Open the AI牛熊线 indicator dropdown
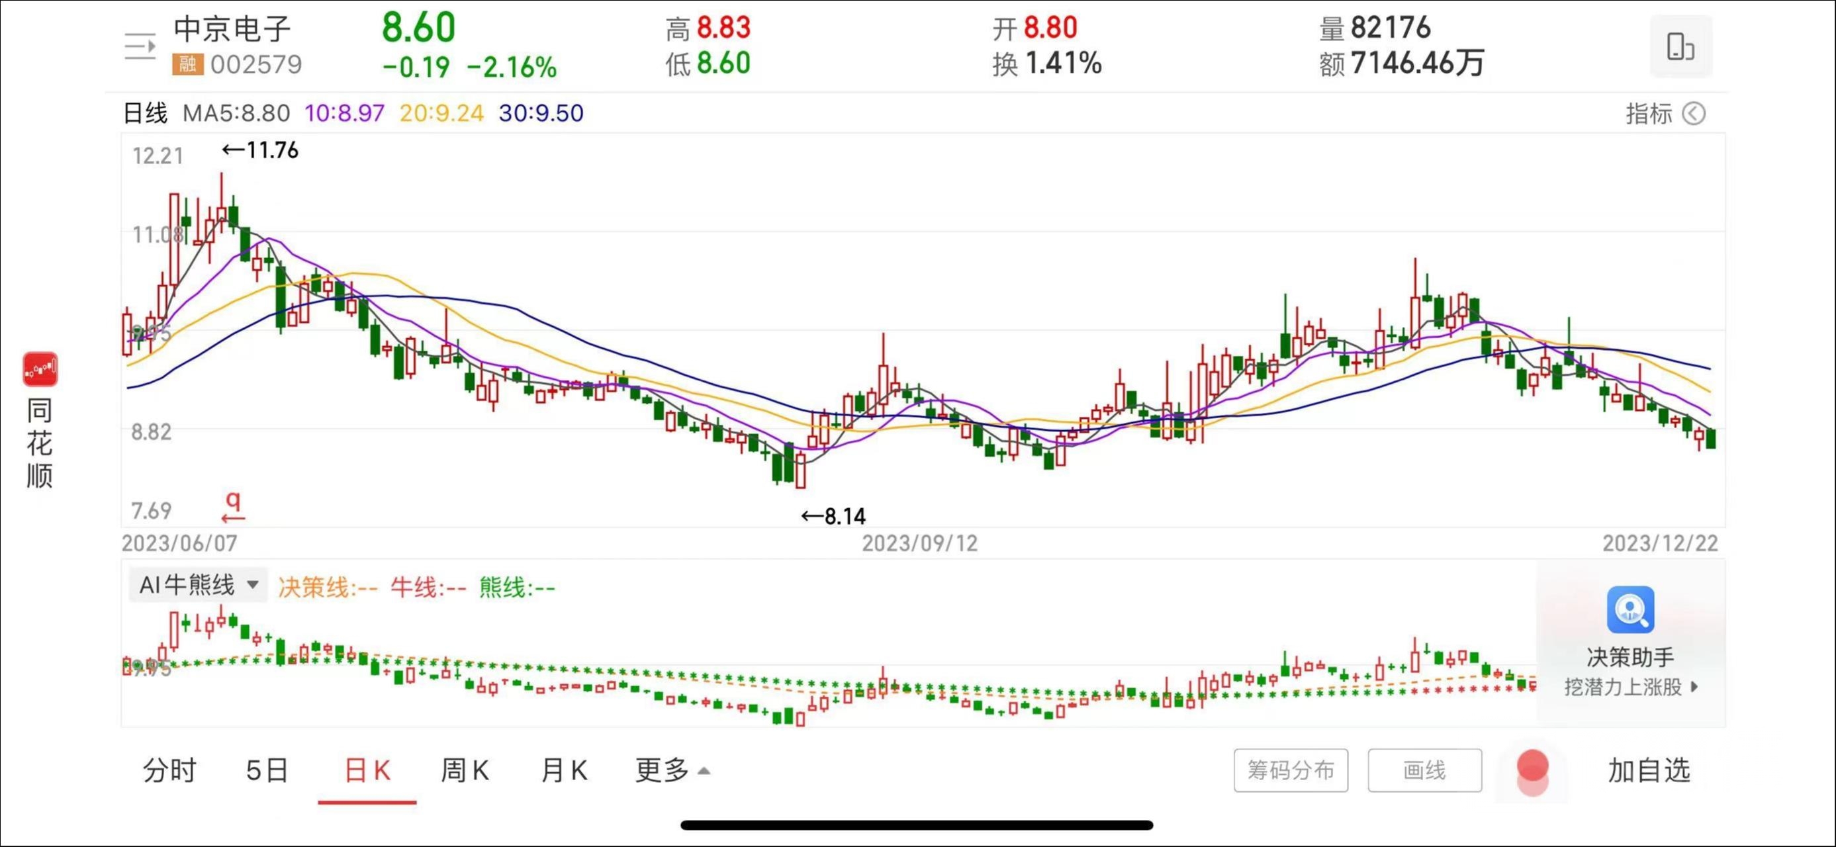 point(198,585)
